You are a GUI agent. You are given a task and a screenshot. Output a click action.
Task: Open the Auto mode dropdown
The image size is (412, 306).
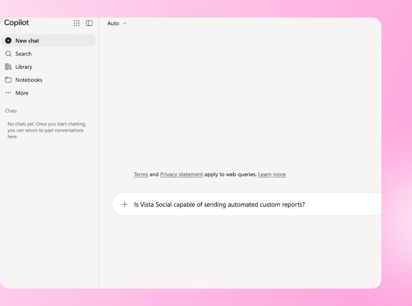point(117,23)
